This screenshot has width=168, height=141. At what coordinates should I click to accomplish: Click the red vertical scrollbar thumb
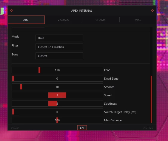(x=151, y=99)
